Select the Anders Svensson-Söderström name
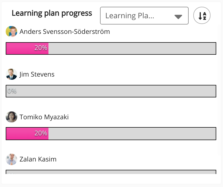Screen dimensions: 223x187 [65, 32]
